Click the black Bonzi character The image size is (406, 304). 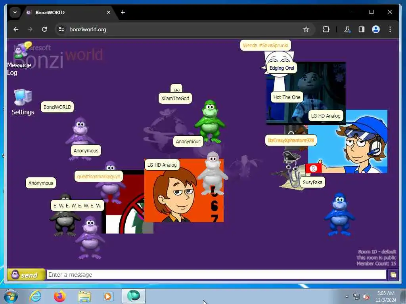[64, 221]
